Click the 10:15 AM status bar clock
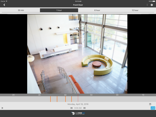The height and width of the screenshot is (117, 156). click(x=78, y=1)
